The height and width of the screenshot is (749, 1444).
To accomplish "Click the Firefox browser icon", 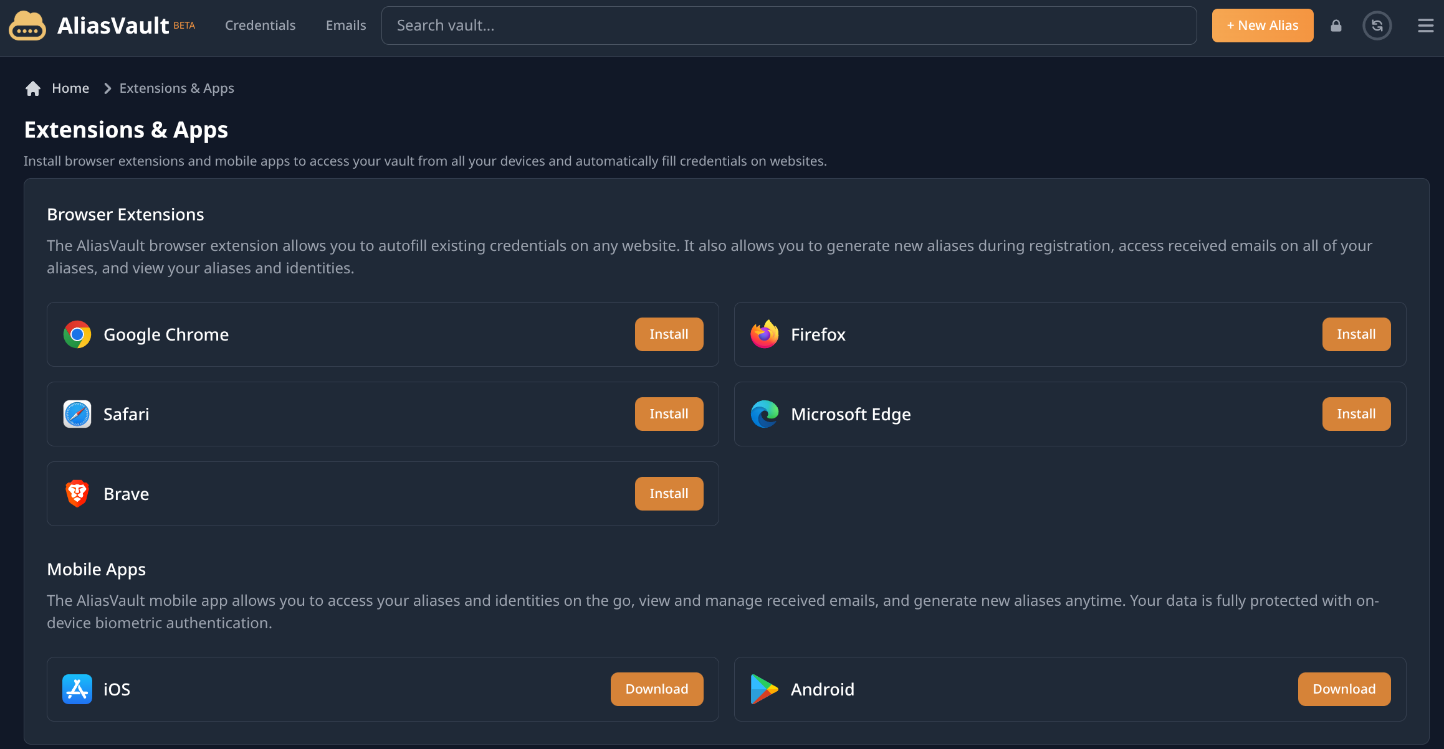I will coord(765,334).
